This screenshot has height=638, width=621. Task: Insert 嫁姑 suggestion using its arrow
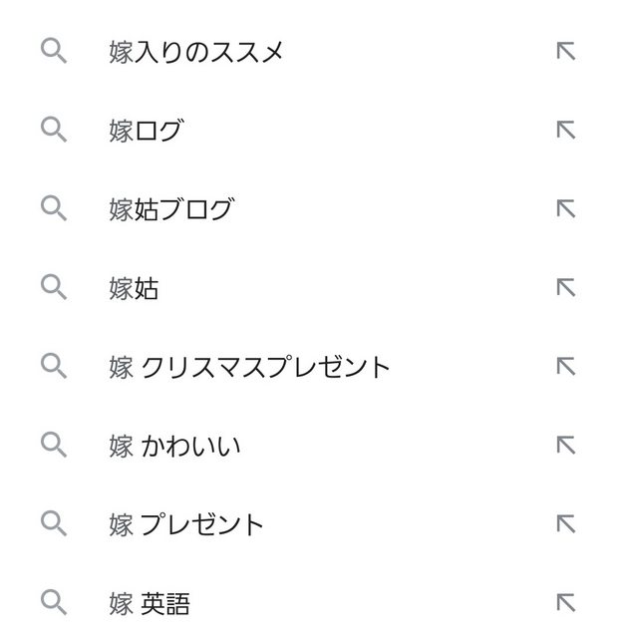tap(566, 287)
